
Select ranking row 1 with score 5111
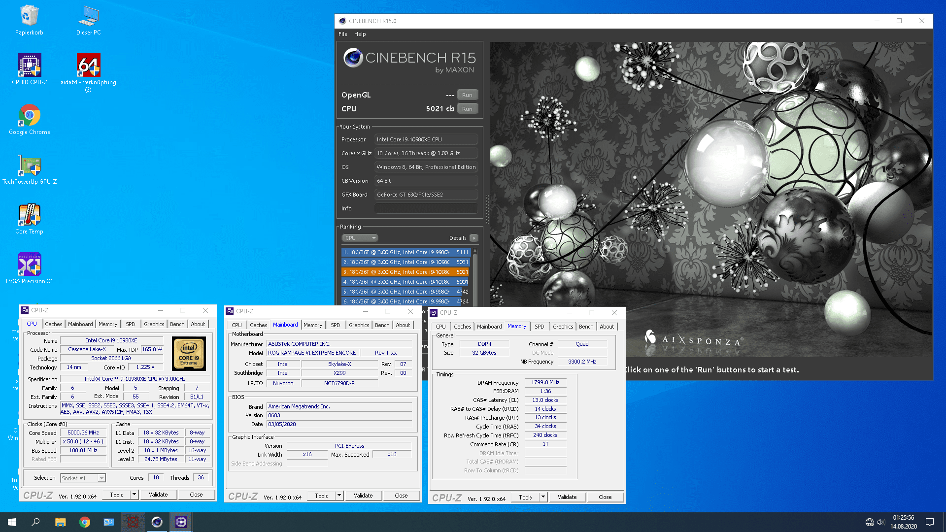(405, 252)
